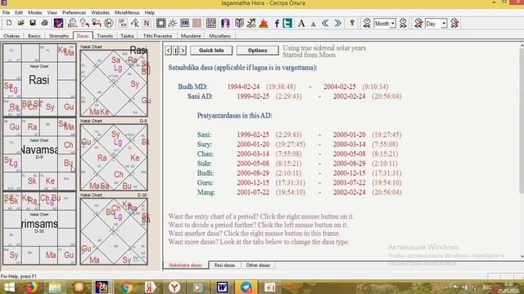Open Telegram from the taskbar
This screenshot has height=294, width=524.
tap(246, 287)
